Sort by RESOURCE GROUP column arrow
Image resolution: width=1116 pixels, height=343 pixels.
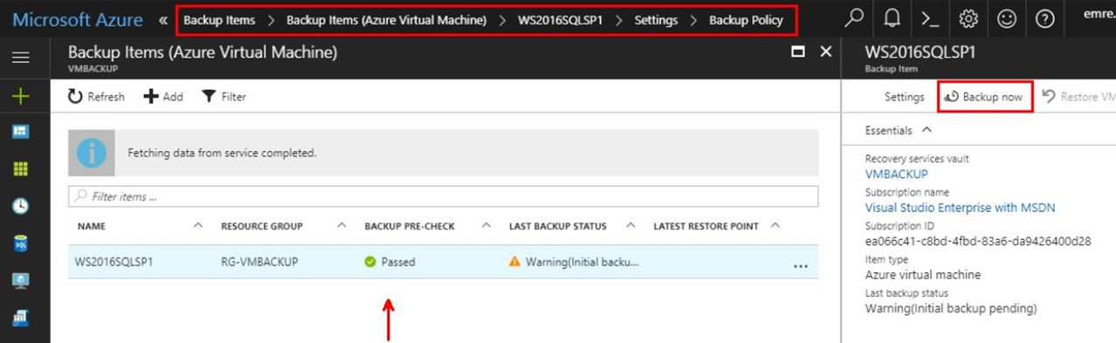342,226
